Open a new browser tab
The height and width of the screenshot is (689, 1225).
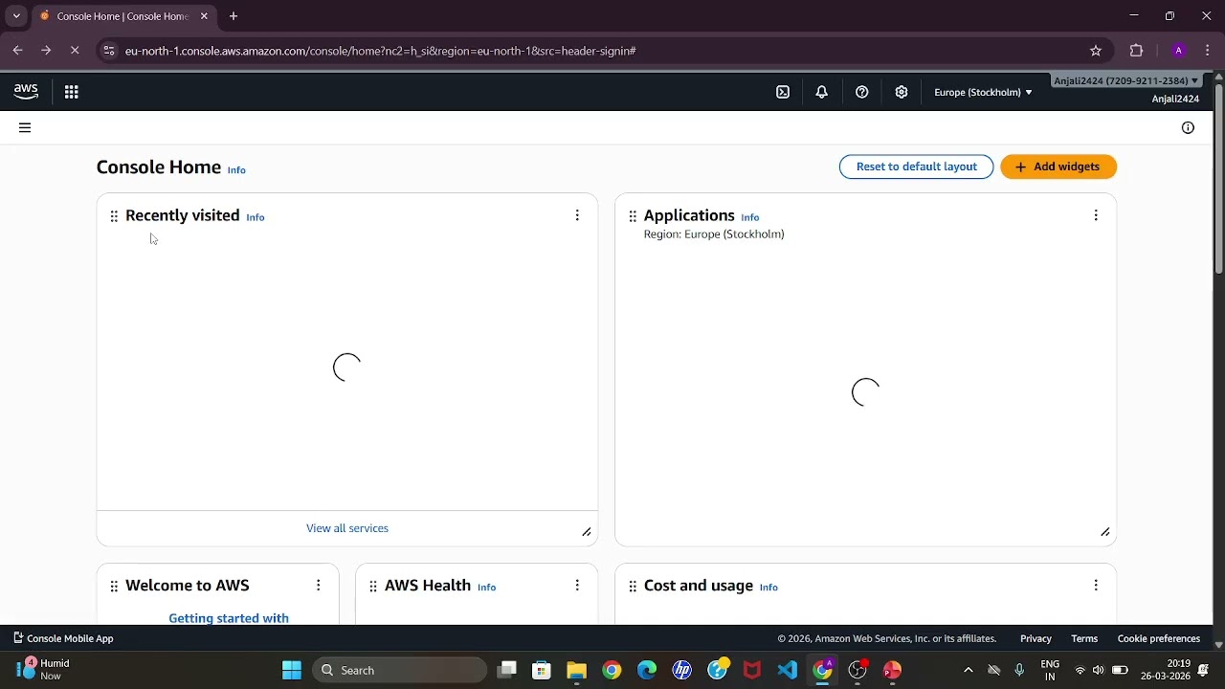(234, 16)
